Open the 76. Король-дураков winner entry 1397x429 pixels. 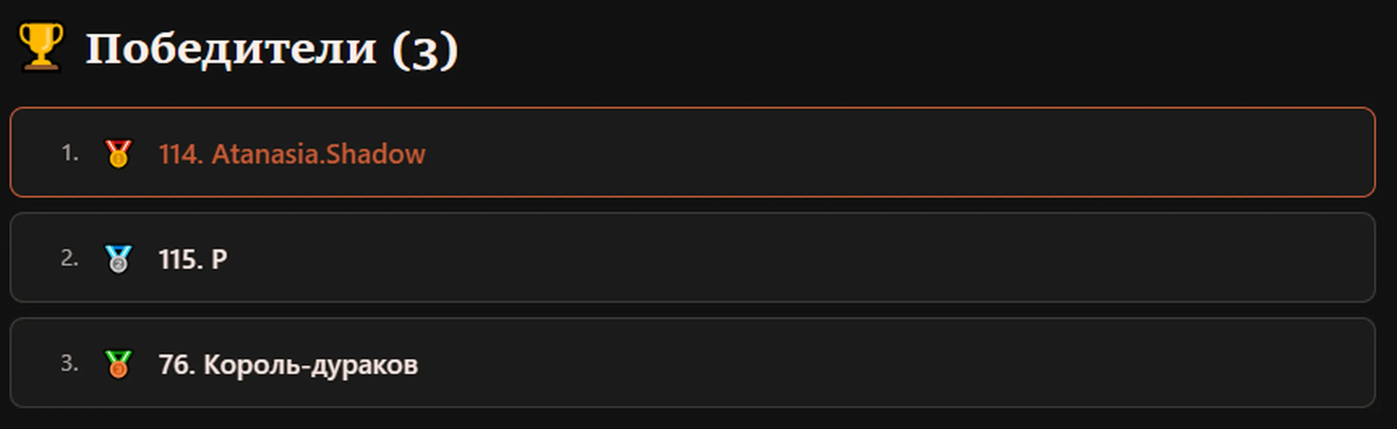pos(289,365)
